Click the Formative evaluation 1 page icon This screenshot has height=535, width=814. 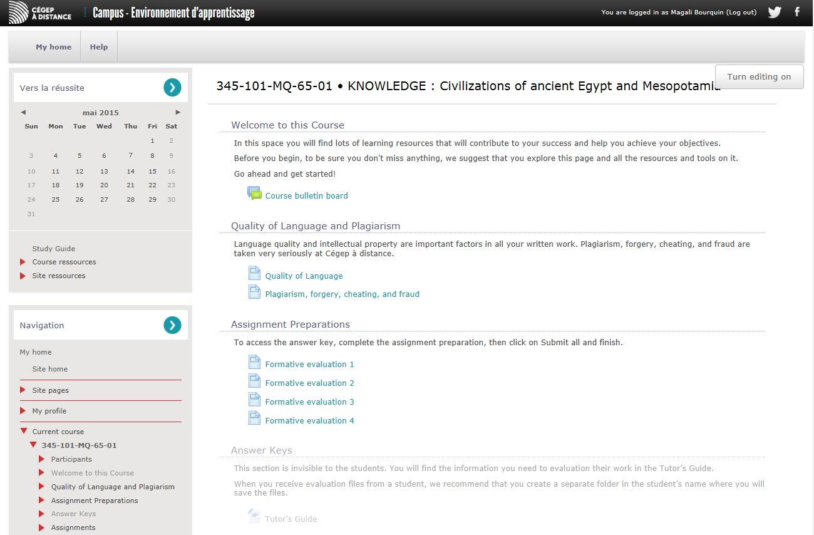[x=254, y=363]
